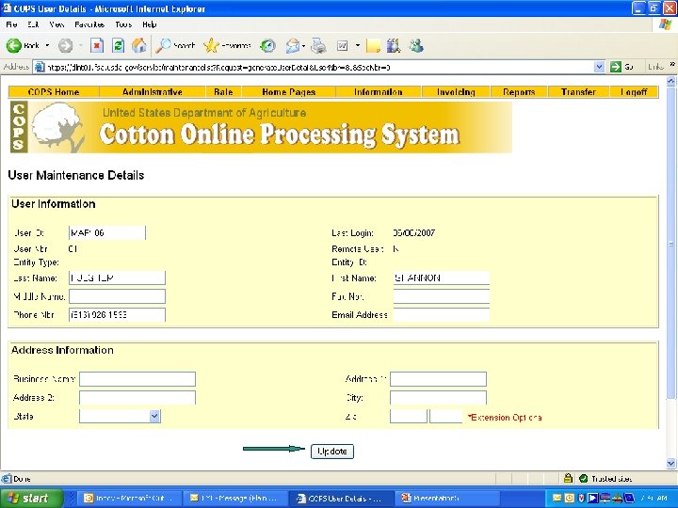Screen dimensions: 678x508
Task: Open the Edit button dropdown arrow
Action: tap(358, 45)
